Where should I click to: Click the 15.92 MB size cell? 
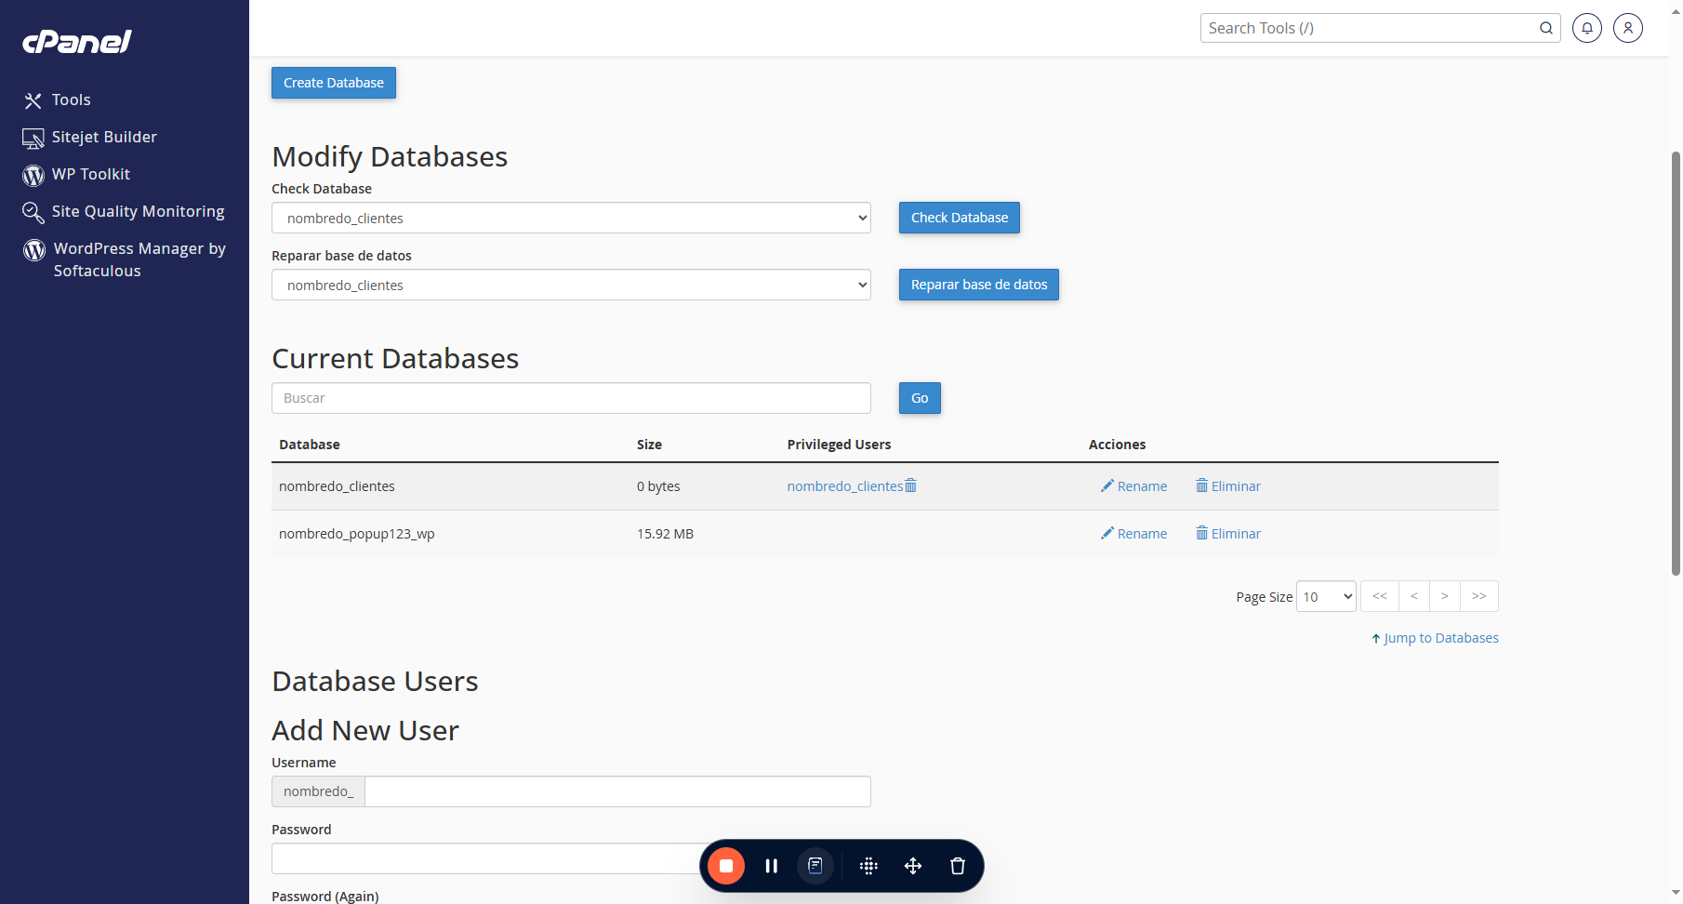click(x=665, y=533)
